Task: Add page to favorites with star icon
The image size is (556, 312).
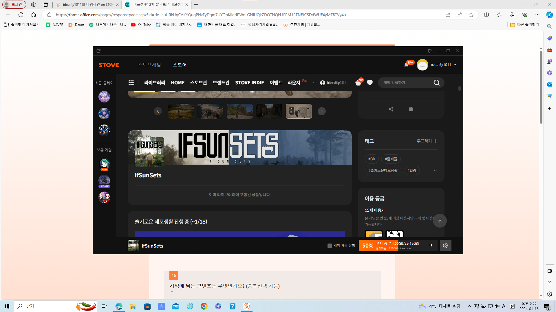Action: pyautogui.click(x=471, y=15)
